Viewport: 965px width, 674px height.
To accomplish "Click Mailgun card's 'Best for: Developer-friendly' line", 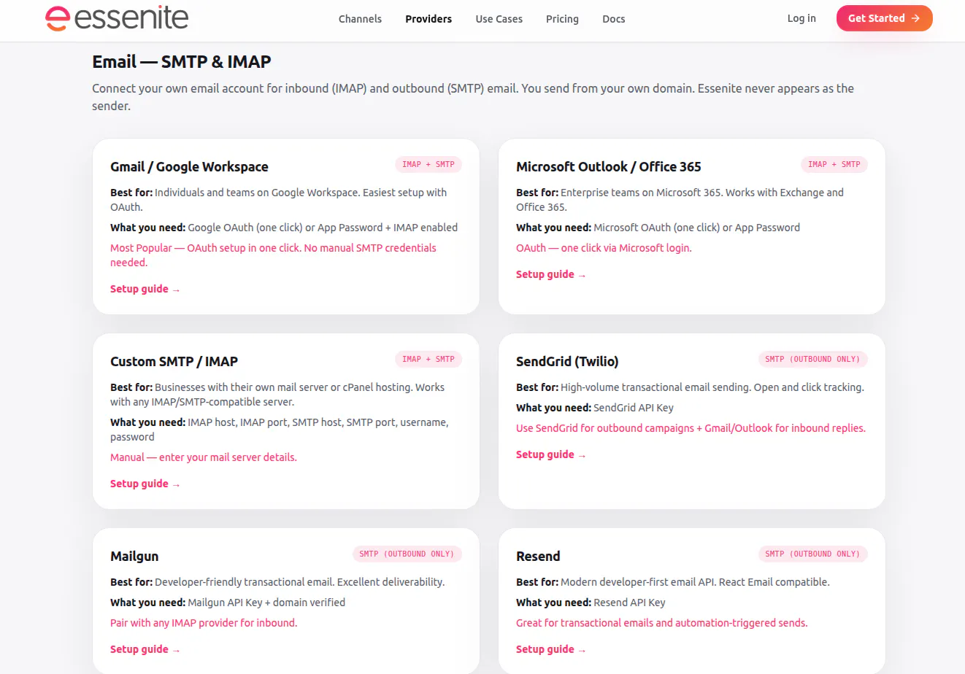I will pos(277,582).
